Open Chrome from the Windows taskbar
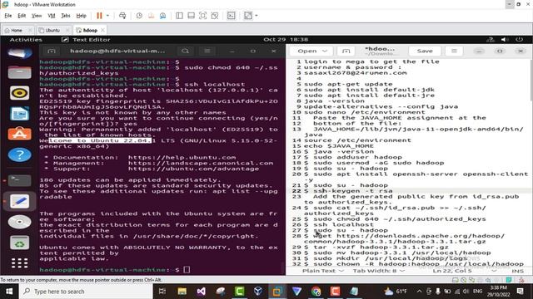Screen dimensions: 533x299 316,292
